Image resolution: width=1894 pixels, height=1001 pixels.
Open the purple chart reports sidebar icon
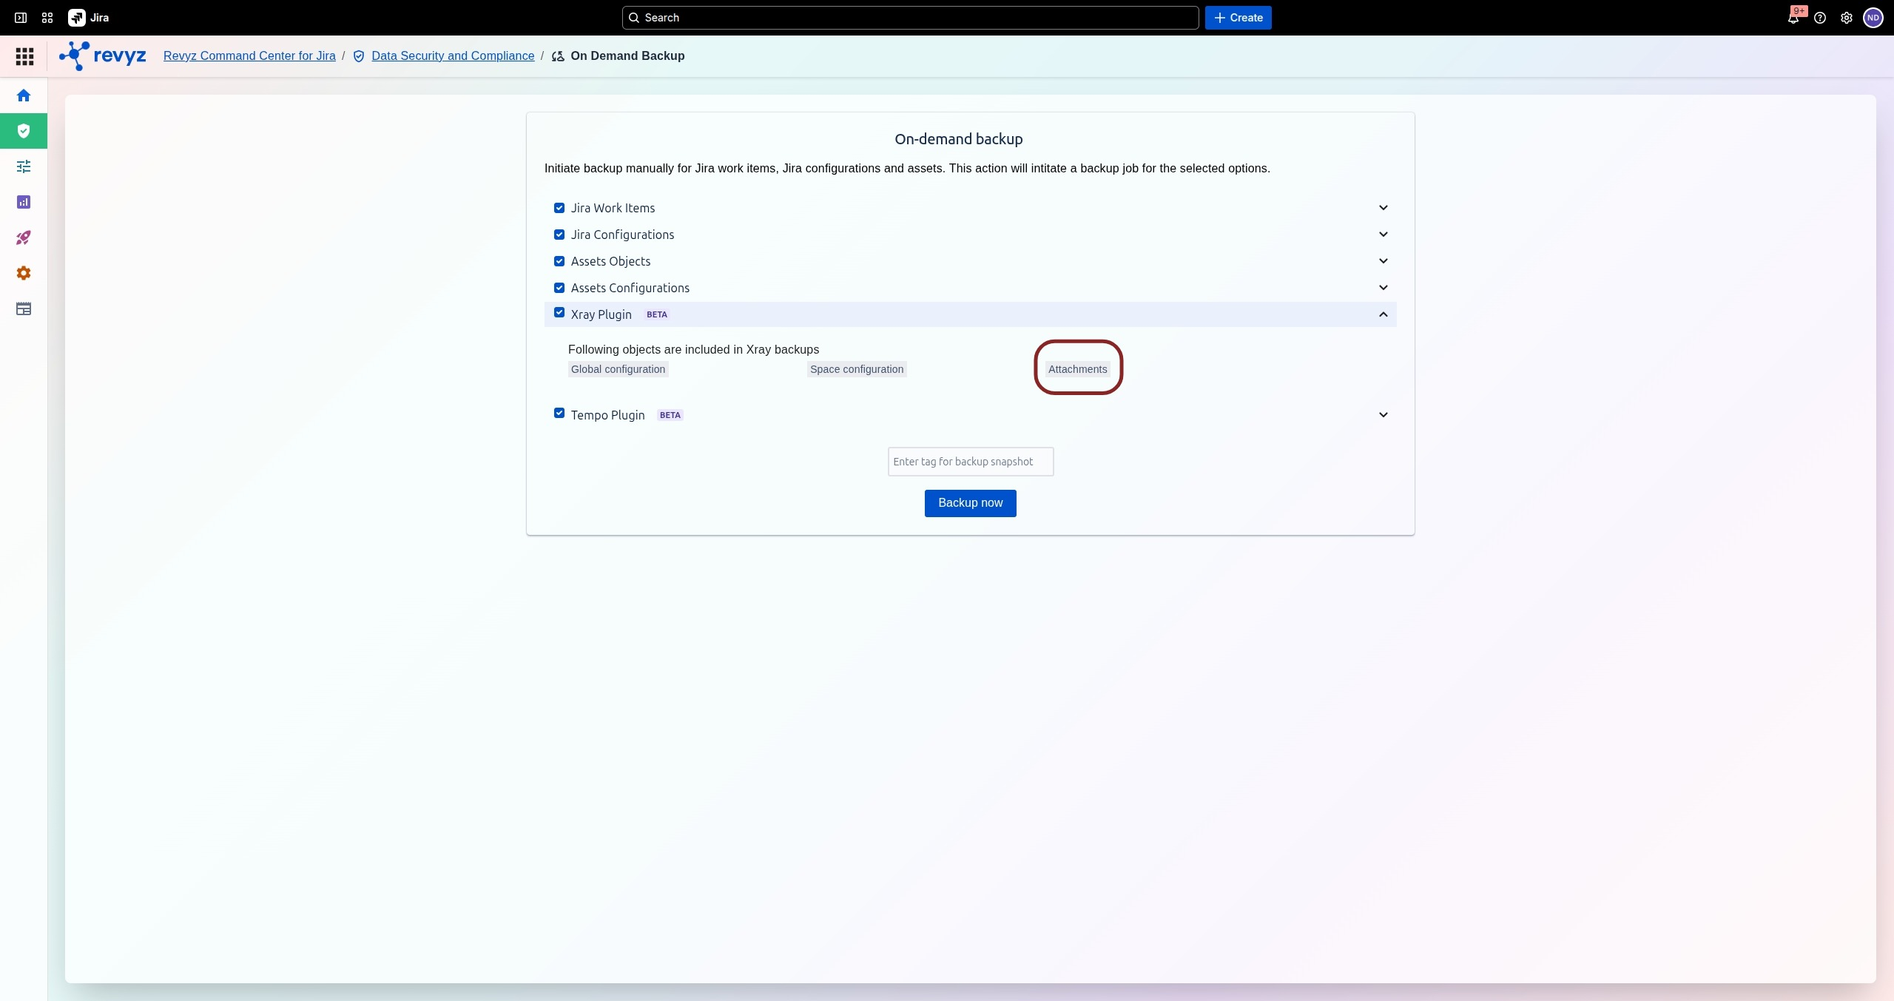24,202
